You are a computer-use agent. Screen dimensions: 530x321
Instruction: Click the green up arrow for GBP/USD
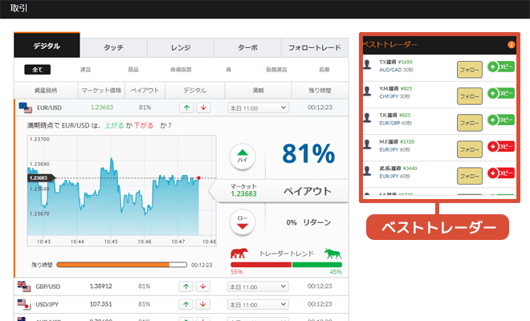(186, 286)
